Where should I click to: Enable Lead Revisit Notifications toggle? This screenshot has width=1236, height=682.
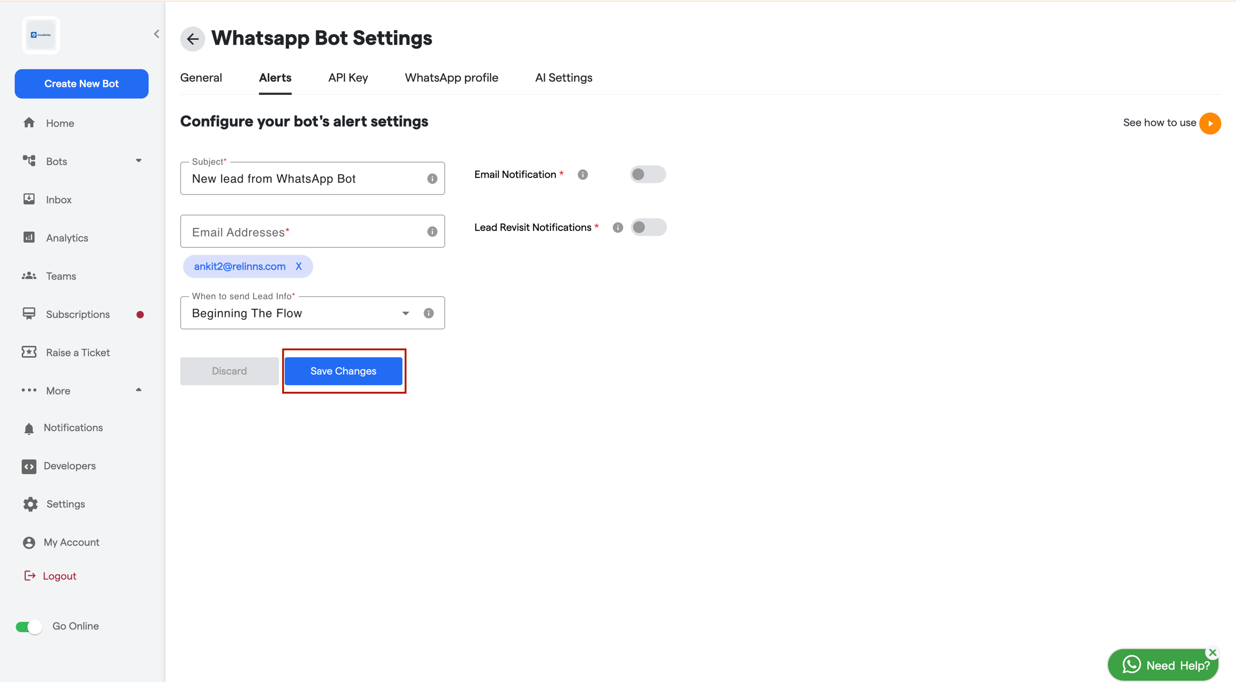(x=649, y=227)
